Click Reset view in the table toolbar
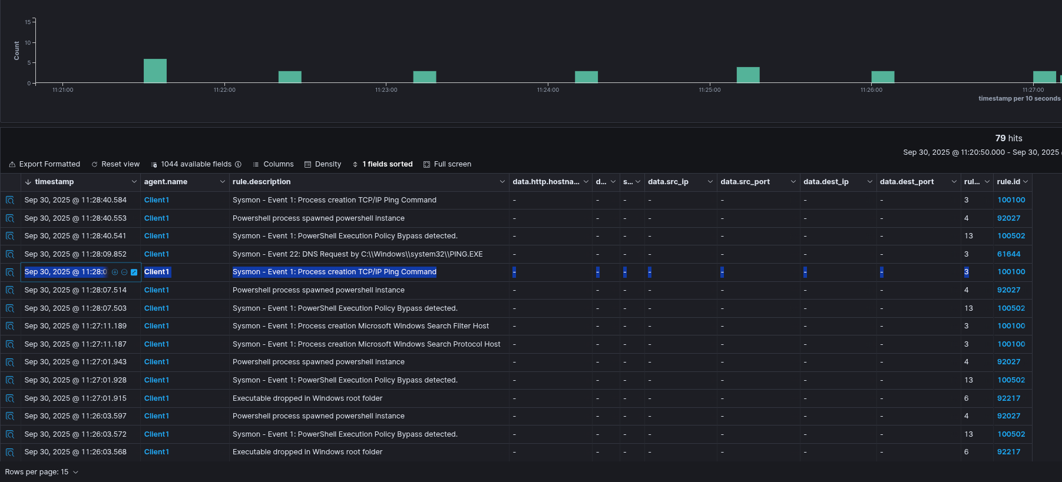Viewport: 1062px width, 482px height. click(x=115, y=164)
